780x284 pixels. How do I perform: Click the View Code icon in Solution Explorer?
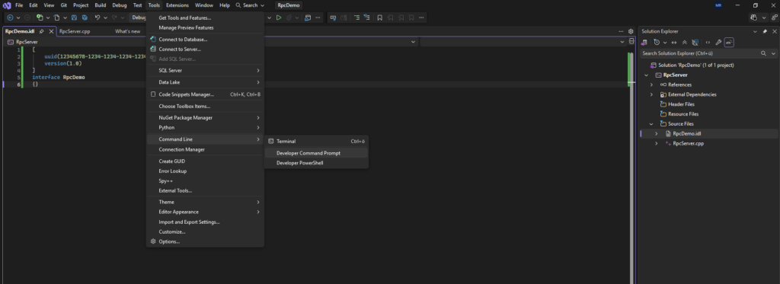(x=708, y=43)
